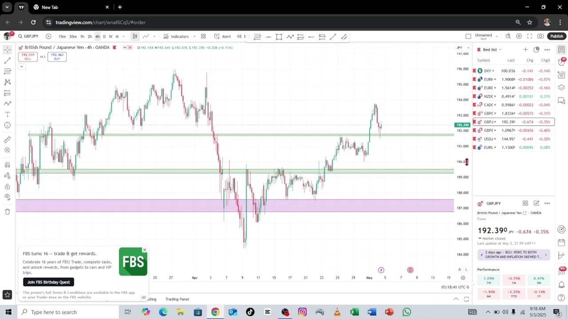568x319 pixels.
Task: Open chart settings gear icon
Action: click(x=519, y=36)
